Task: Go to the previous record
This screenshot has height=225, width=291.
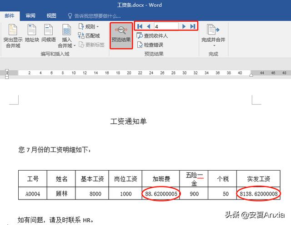Action: click(x=149, y=26)
